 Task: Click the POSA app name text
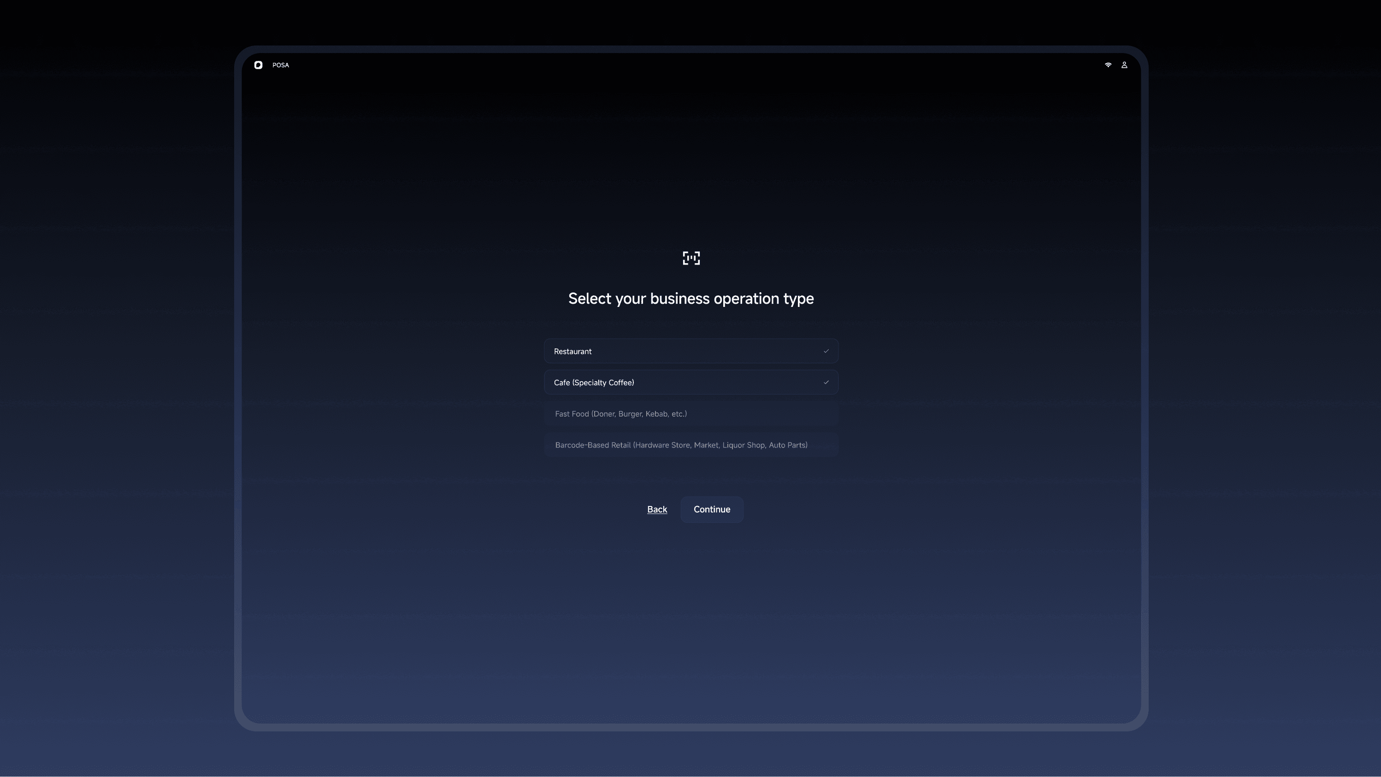coord(280,65)
